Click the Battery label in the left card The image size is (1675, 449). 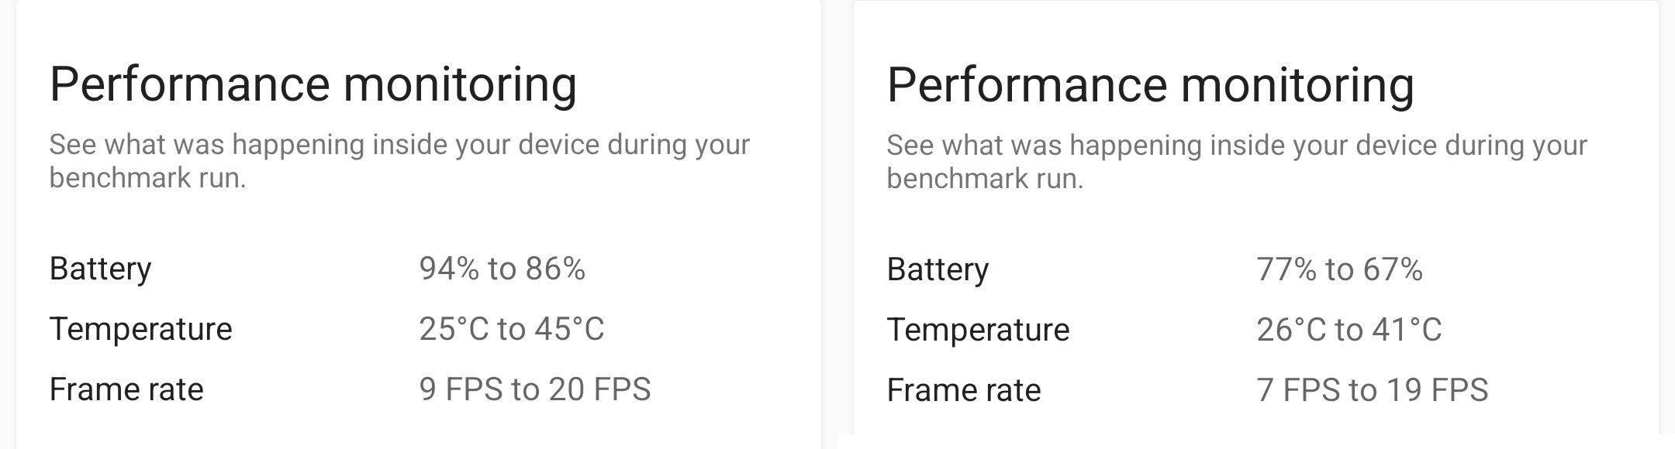[x=100, y=269]
